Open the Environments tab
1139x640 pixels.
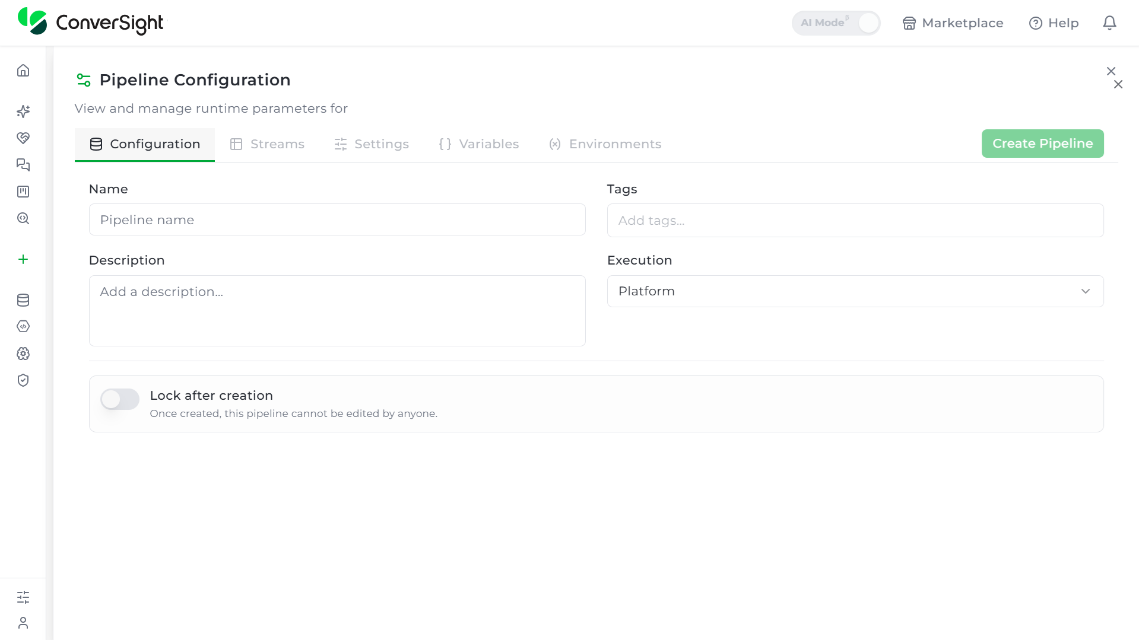click(x=605, y=144)
